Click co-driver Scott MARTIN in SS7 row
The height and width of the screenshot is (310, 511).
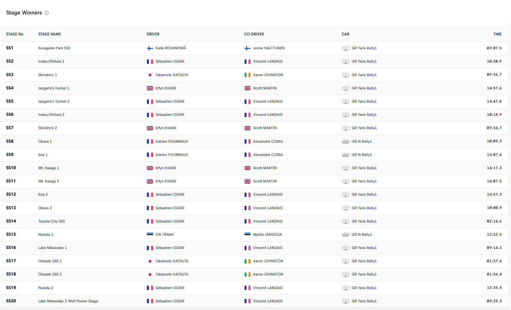coord(265,128)
